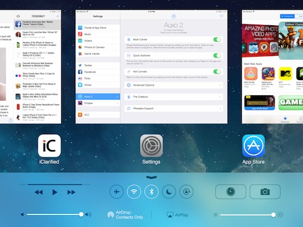Expand The Creators row in Auxo 2
Screen dimensions: 303x227
coord(174,97)
